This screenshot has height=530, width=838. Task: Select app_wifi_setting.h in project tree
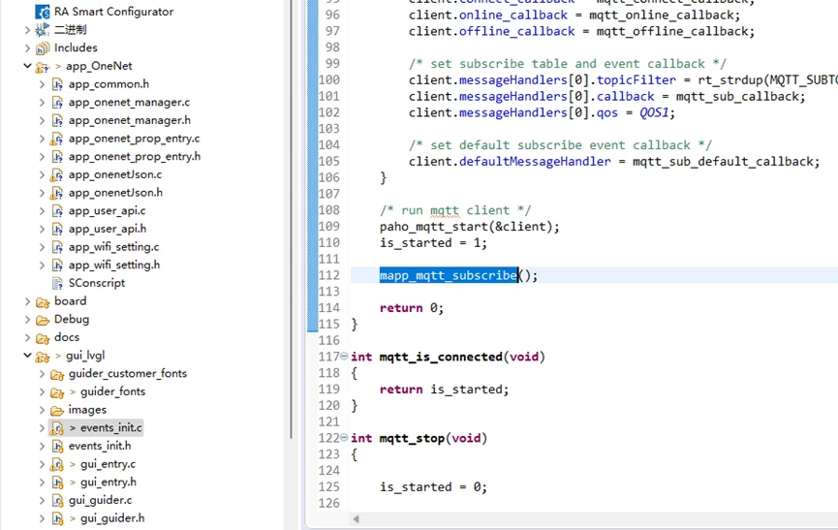(114, 265)
